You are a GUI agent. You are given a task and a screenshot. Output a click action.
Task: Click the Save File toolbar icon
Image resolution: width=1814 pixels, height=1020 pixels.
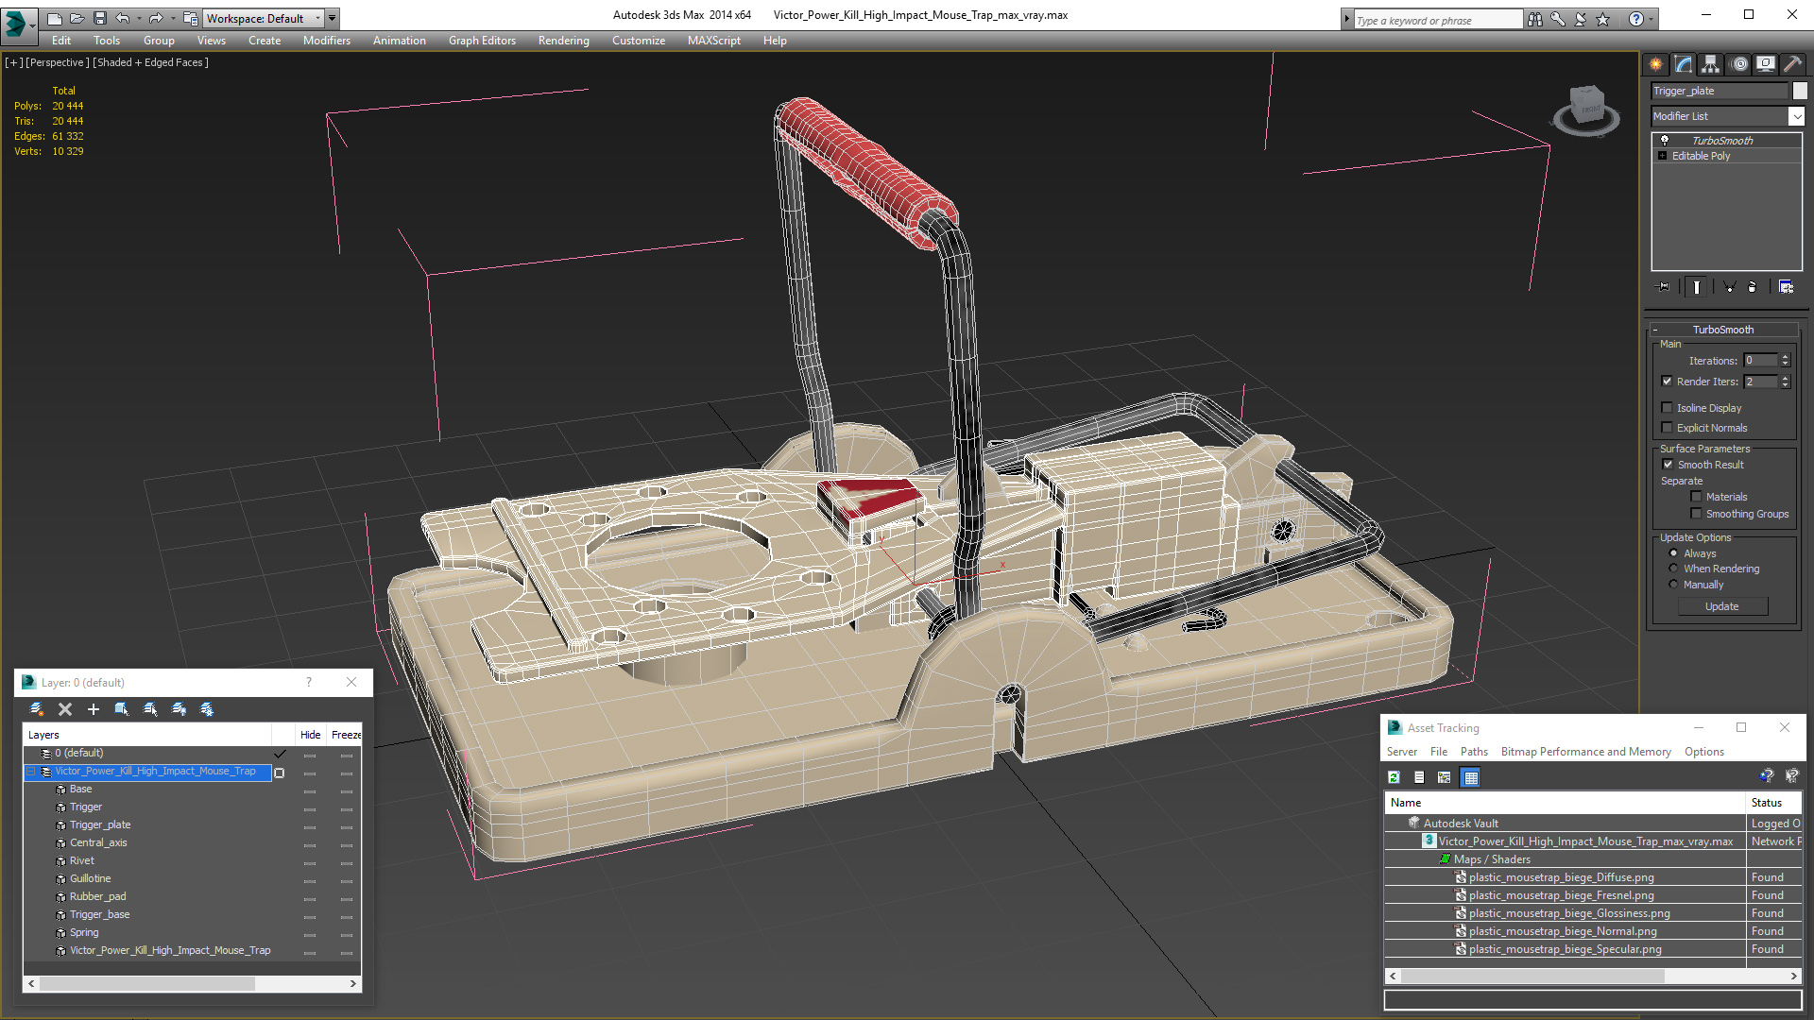coord(100,18)
